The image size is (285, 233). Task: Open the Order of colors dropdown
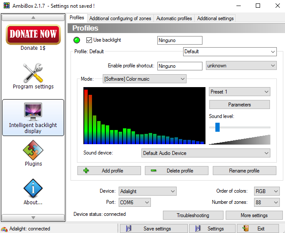click(267, 191)
